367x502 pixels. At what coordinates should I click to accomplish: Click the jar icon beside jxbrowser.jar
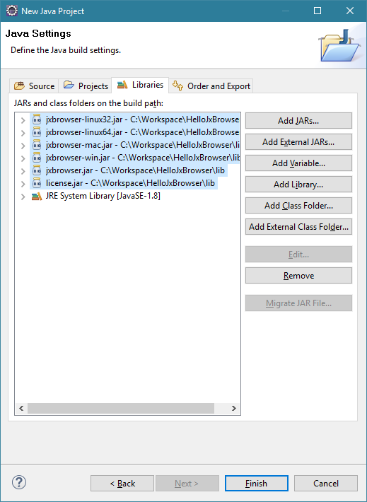[37, 170]
